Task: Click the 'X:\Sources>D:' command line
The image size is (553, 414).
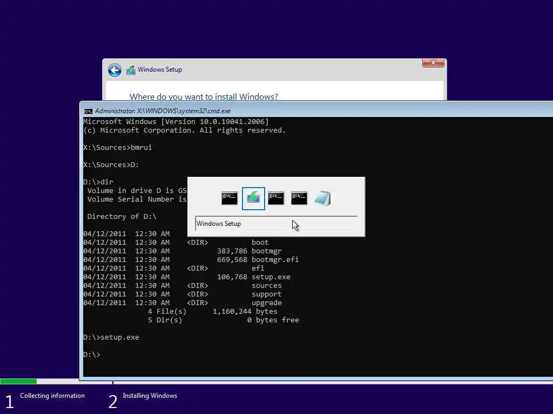Action: click(111, 165)
